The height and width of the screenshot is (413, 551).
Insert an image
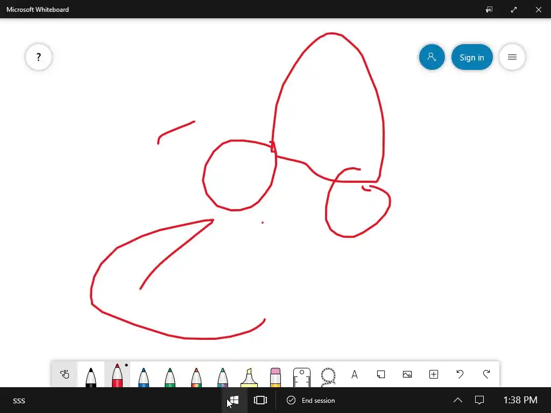(407, 374)
